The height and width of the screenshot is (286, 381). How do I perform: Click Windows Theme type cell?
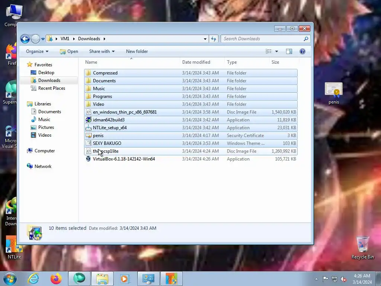tap(246, 143)
